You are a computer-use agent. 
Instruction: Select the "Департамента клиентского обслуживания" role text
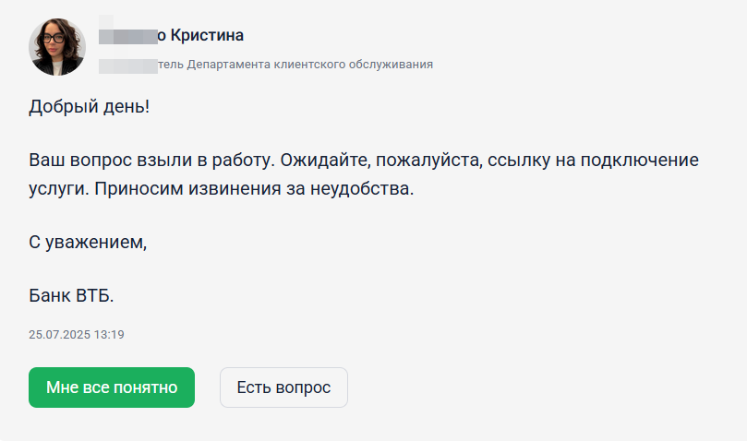(x=309, y=65)
